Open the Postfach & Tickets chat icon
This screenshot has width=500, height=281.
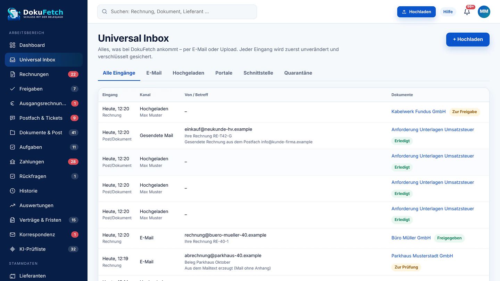(12, 118)
